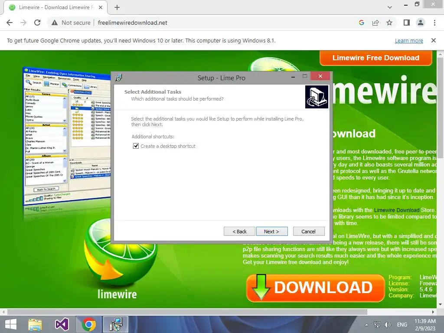This screenshot has height=333, width=444.
Task: Cancel the Lime Pro setup
Action: [x=309, y=232]
